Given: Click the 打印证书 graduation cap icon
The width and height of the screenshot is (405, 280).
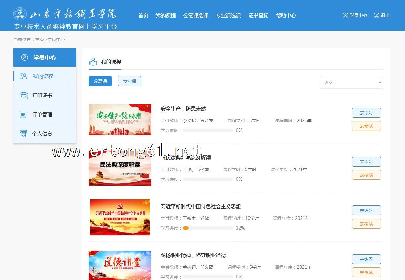Looking at the screenshot, I should (x=24, y=95).
